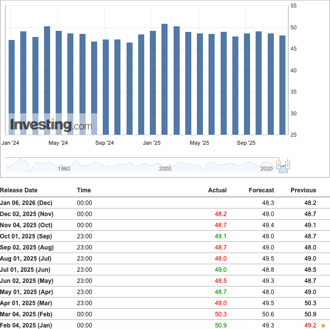
Task: Select the Jan 06, 2026 (Dec) row
Action: [x=165, y=202]
